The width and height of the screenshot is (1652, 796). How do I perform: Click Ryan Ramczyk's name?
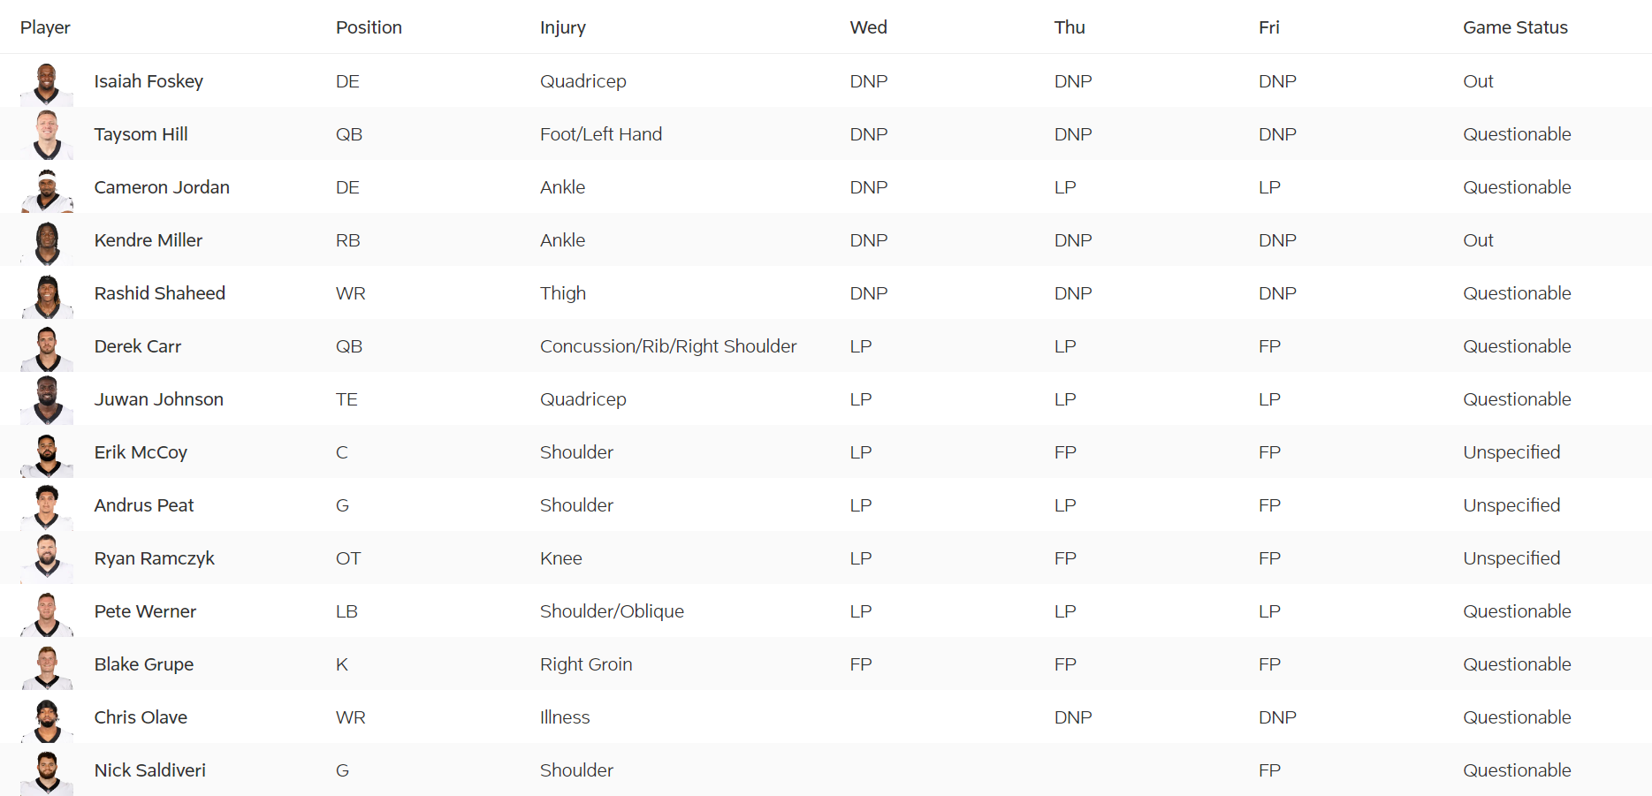pos(155,558)
